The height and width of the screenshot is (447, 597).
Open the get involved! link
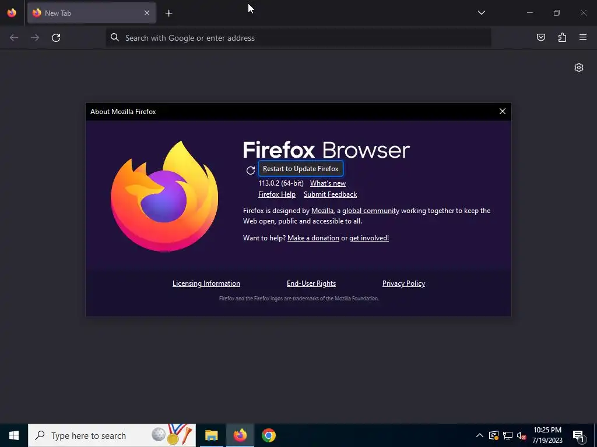tap(369, 238)
